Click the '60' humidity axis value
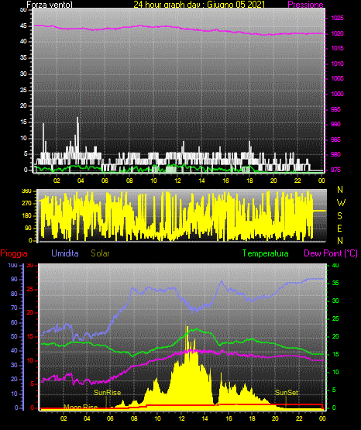 (x=14, y=322)
